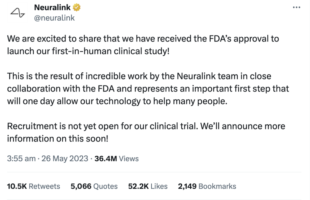Show the 10.5K Retweets list
This screenshot has height=200, width=310.
click(33, 186)
